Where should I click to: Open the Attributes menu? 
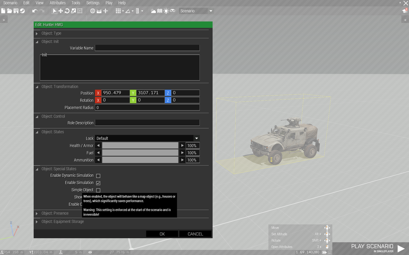57,3
